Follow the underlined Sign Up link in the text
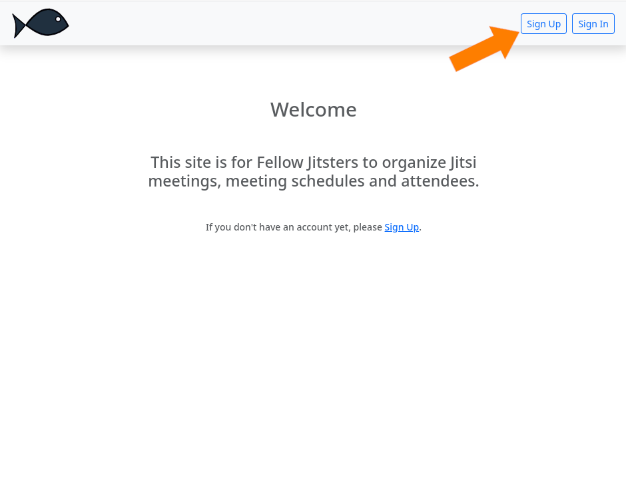The width and height of the screenshot is (626, 493). [402, 227]
